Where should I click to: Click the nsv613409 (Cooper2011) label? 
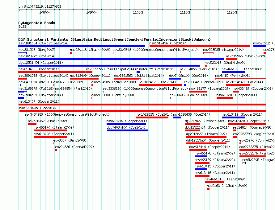pos(90,76)
